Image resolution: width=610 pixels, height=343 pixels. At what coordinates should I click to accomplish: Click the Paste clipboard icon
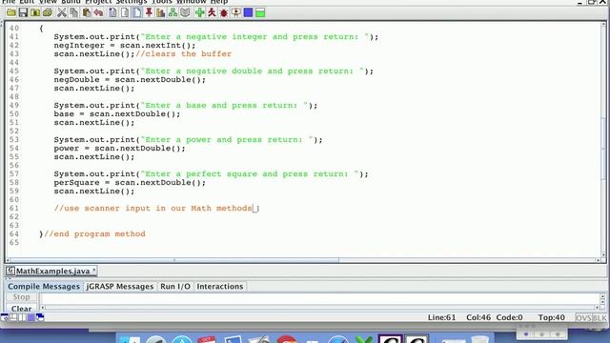pos(86,12)
